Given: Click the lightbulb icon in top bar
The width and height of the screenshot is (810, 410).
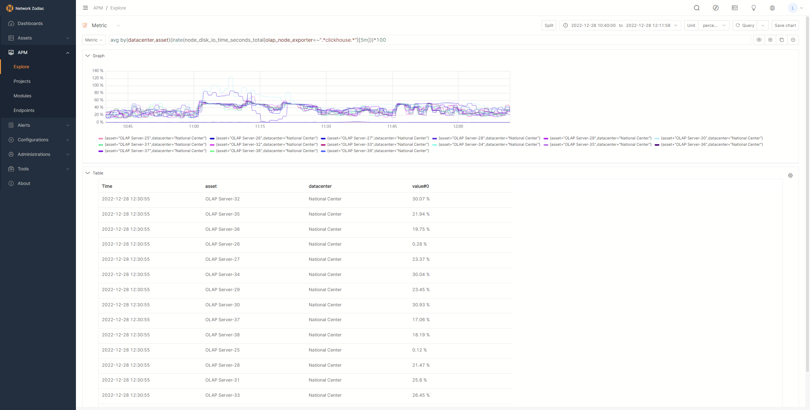Looking at the screenshot, I should (753, 8).
